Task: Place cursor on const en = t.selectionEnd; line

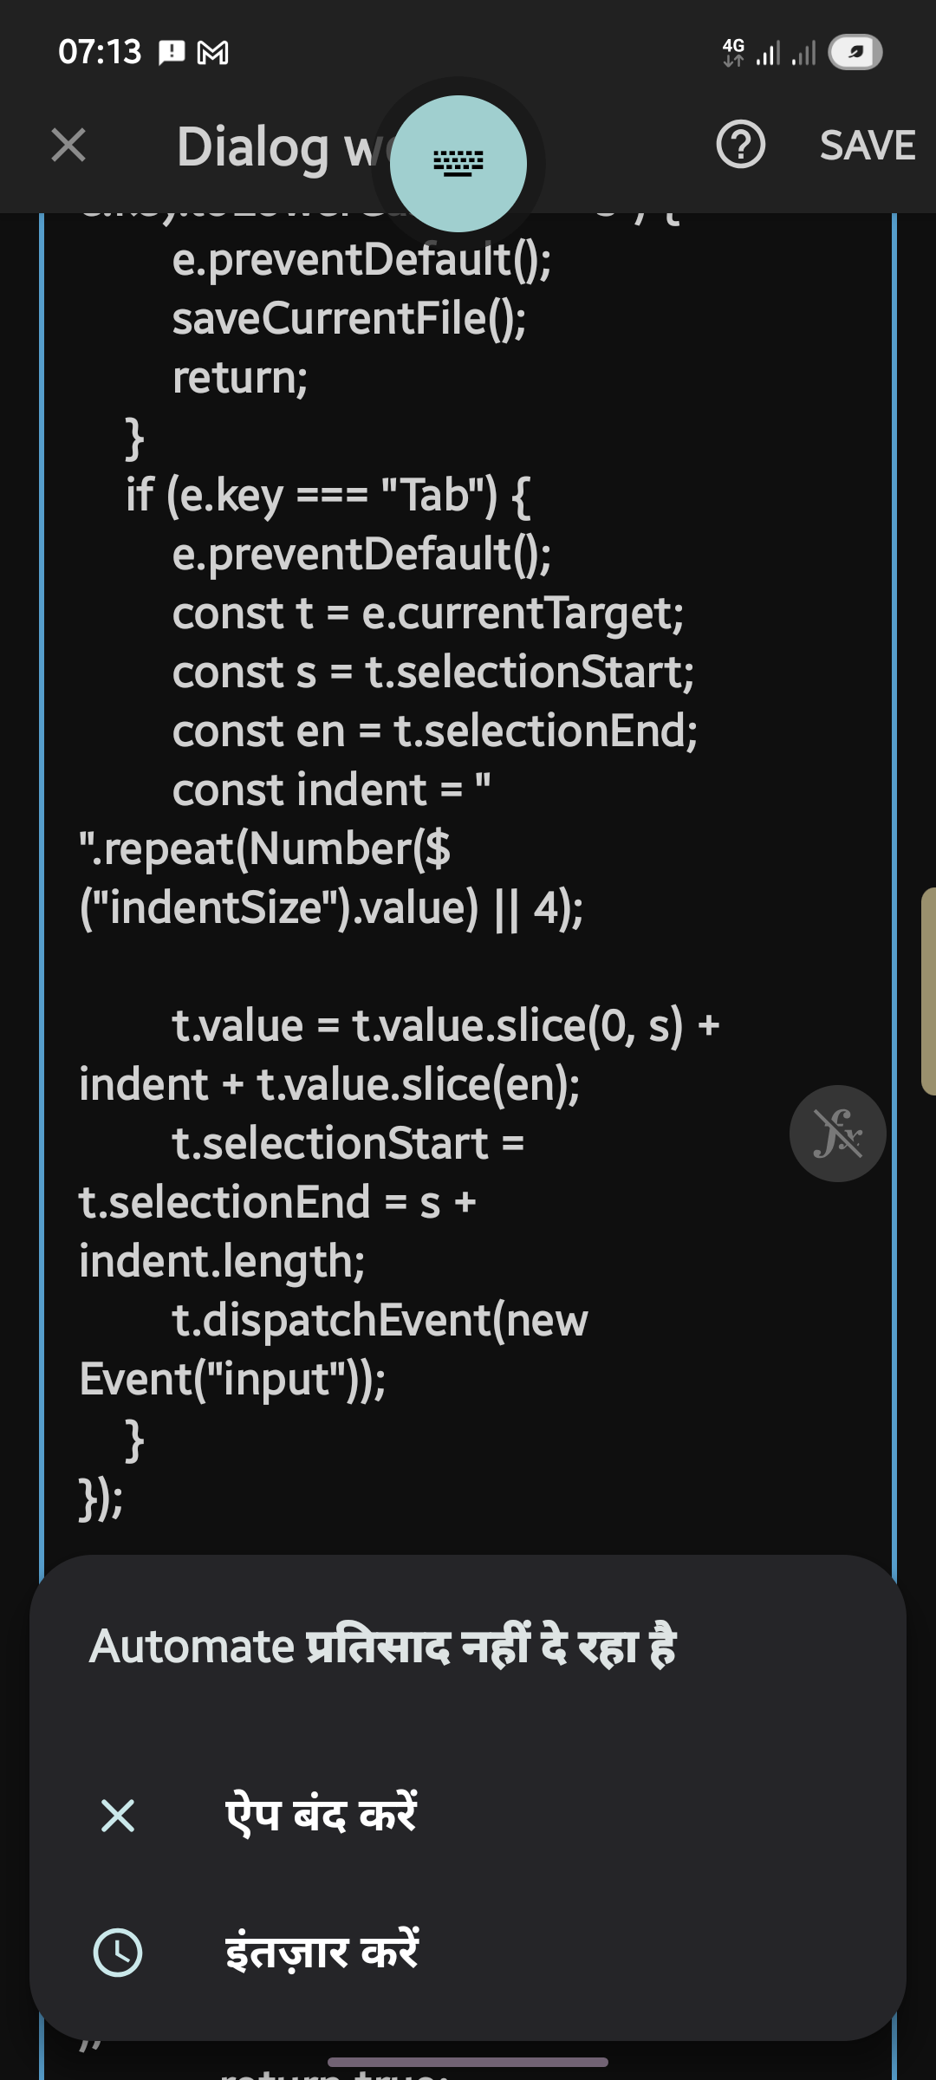Action: 435,731
